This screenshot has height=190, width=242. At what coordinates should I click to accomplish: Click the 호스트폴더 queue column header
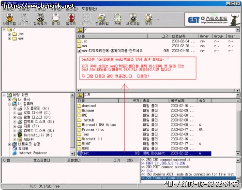pos(48,160)
